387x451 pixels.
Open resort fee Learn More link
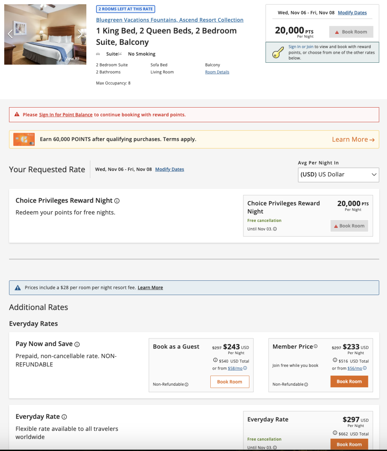tap(150, 288)
